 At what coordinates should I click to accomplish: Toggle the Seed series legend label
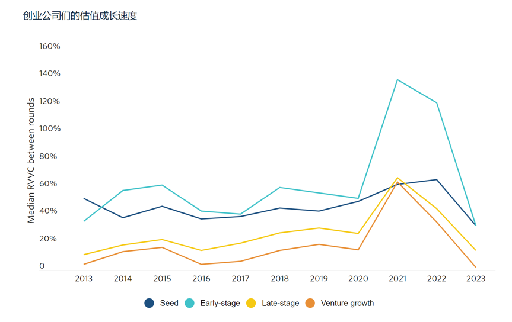[x=169, y=303]
